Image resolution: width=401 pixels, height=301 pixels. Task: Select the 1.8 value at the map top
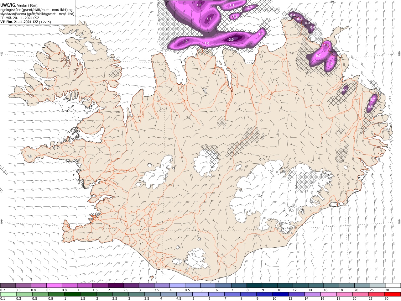(x=199, y=5)
